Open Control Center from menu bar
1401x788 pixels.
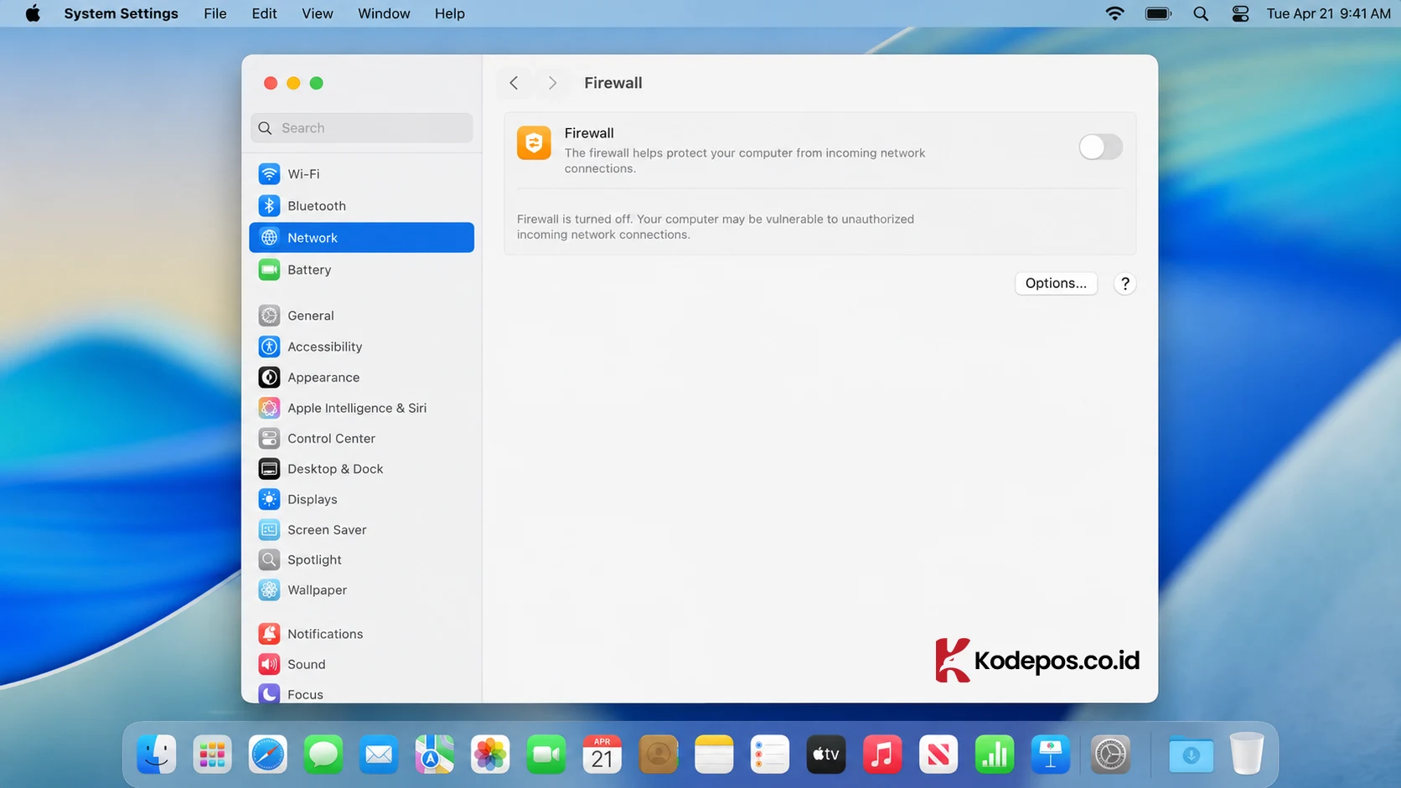coord(1240,13)
